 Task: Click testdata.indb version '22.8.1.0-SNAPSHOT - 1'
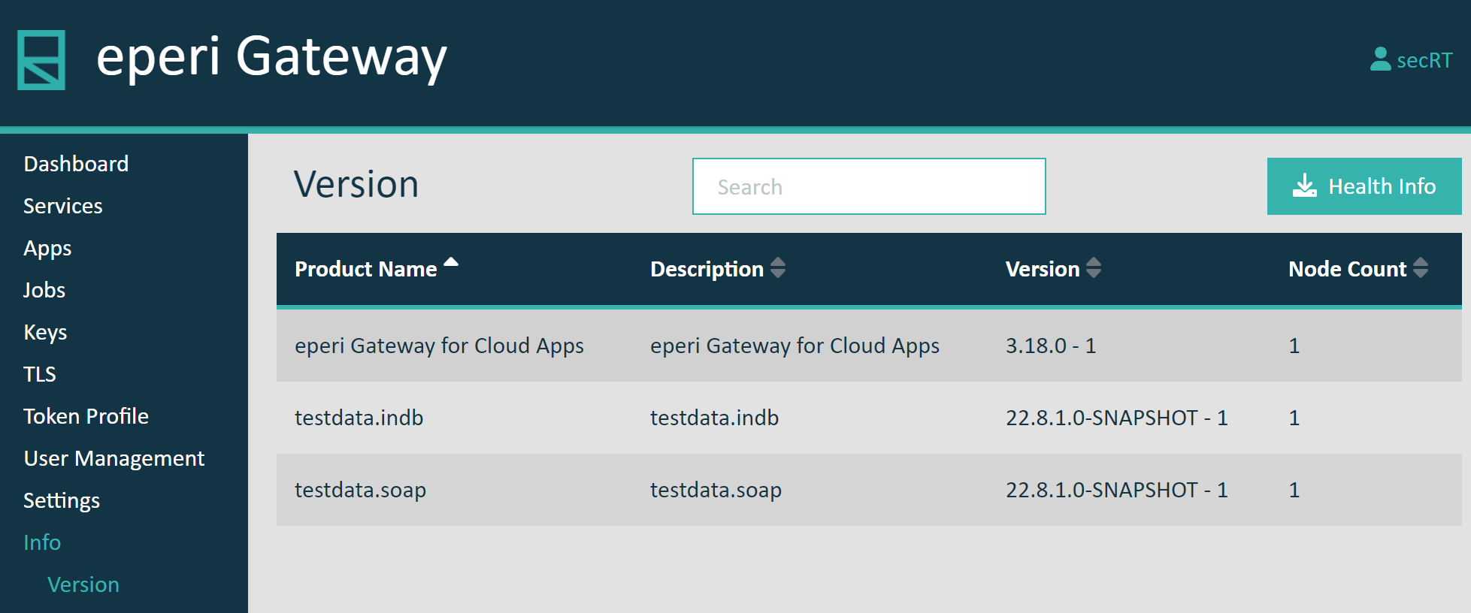(1117, 418)
